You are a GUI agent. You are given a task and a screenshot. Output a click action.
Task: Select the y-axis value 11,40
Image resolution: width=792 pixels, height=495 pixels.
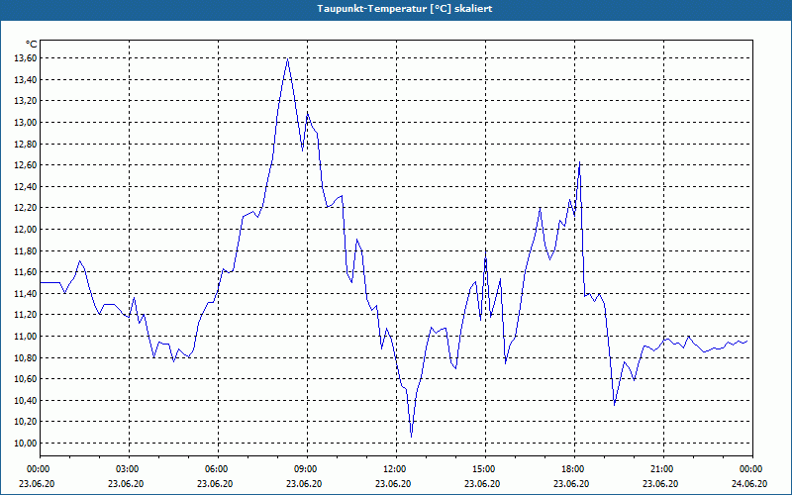(26, 293)
